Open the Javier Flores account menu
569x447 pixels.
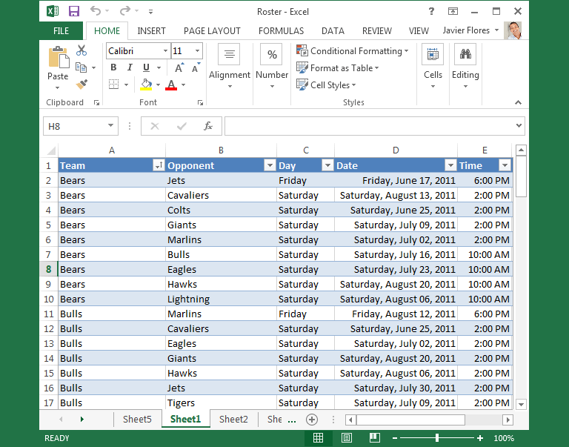(470, 30)
